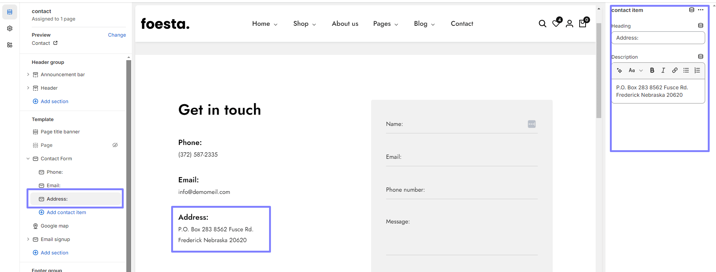This screenshot has width=716, height=272.
Task: Collapse the Contact Form section
Action: [28, 158]
